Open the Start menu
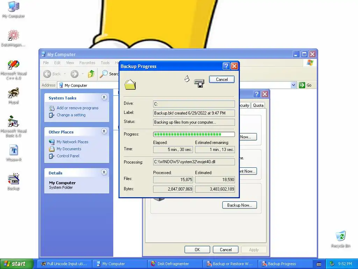This screenshot has height=269, width=358. (16, 264)
